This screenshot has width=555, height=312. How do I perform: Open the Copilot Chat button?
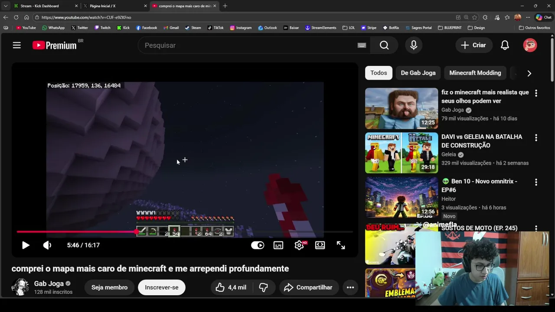click(x=543, y=17)
